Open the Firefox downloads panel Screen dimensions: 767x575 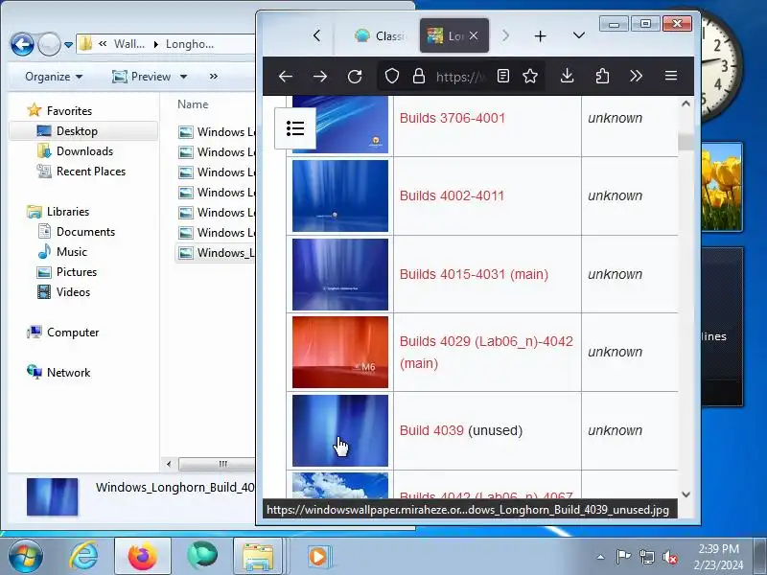(x=567, y=76)
